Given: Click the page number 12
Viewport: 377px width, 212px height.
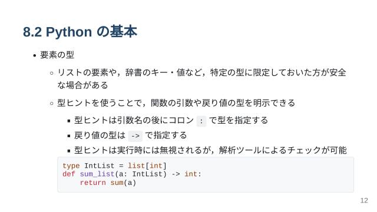Looking at the screenshot, I should point(364,200).
